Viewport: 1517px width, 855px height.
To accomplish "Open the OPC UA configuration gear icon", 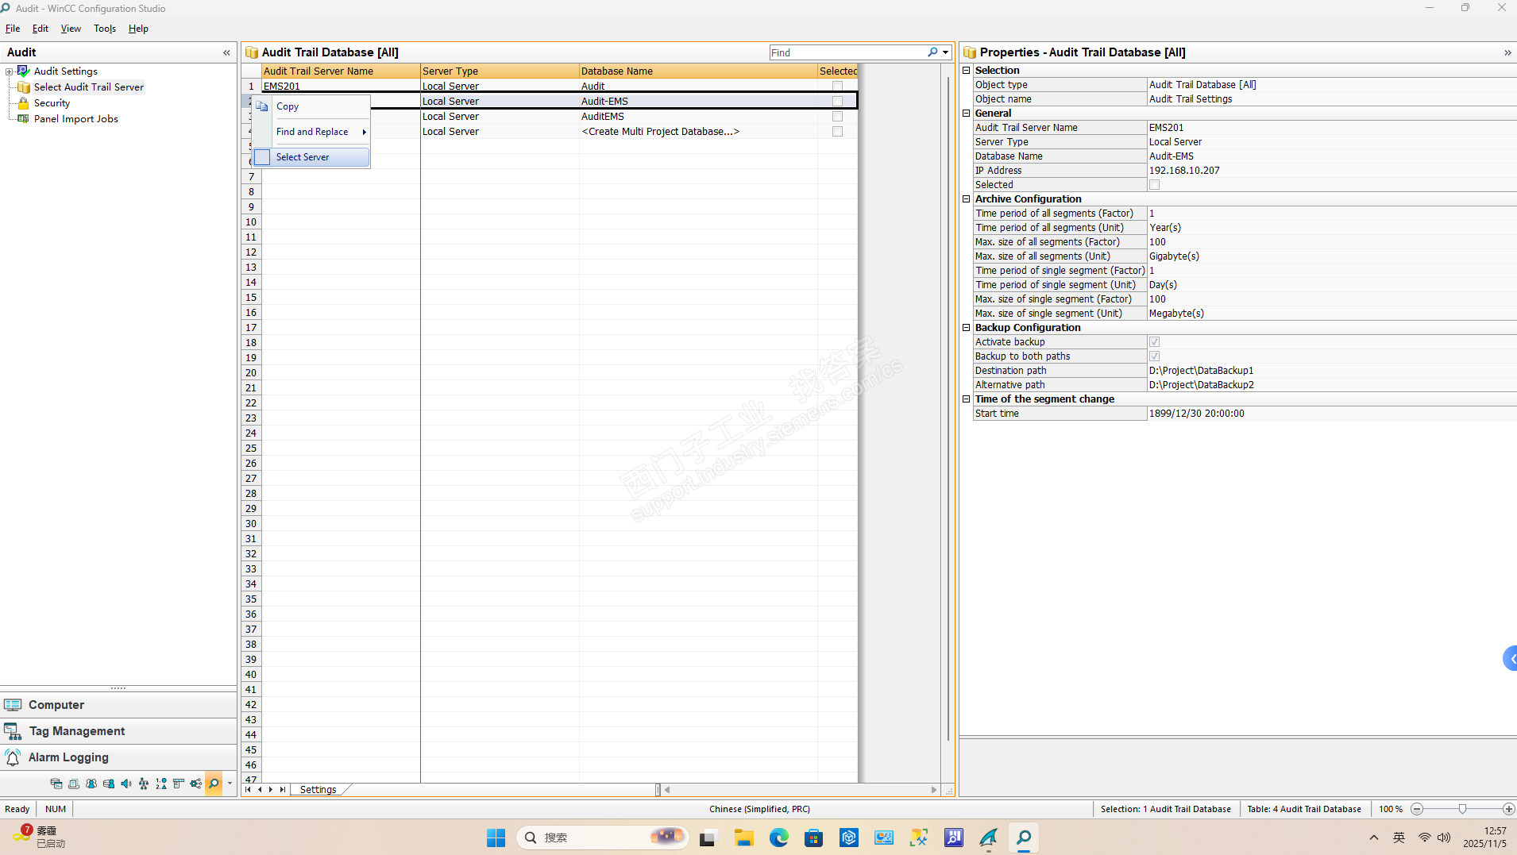I will click(196, 784).
